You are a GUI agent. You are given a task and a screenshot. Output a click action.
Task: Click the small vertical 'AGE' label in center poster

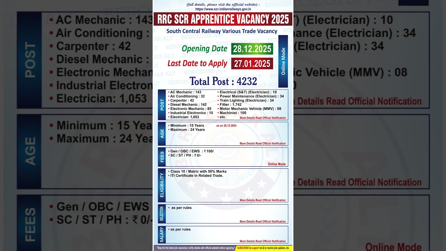click(x=162, y=134)
